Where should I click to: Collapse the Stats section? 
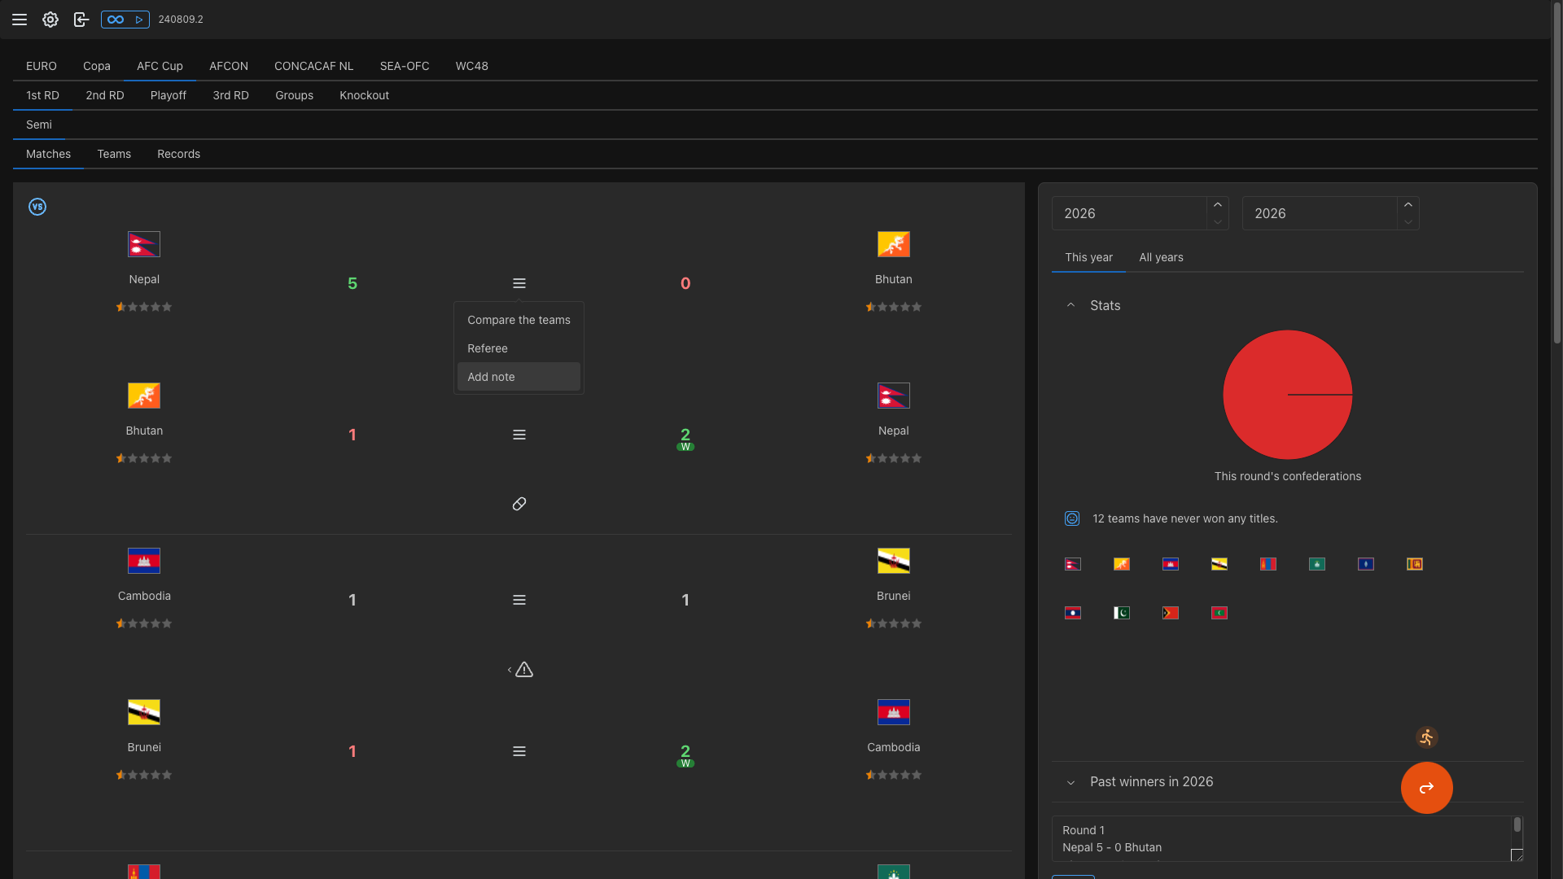[1288, 305]
